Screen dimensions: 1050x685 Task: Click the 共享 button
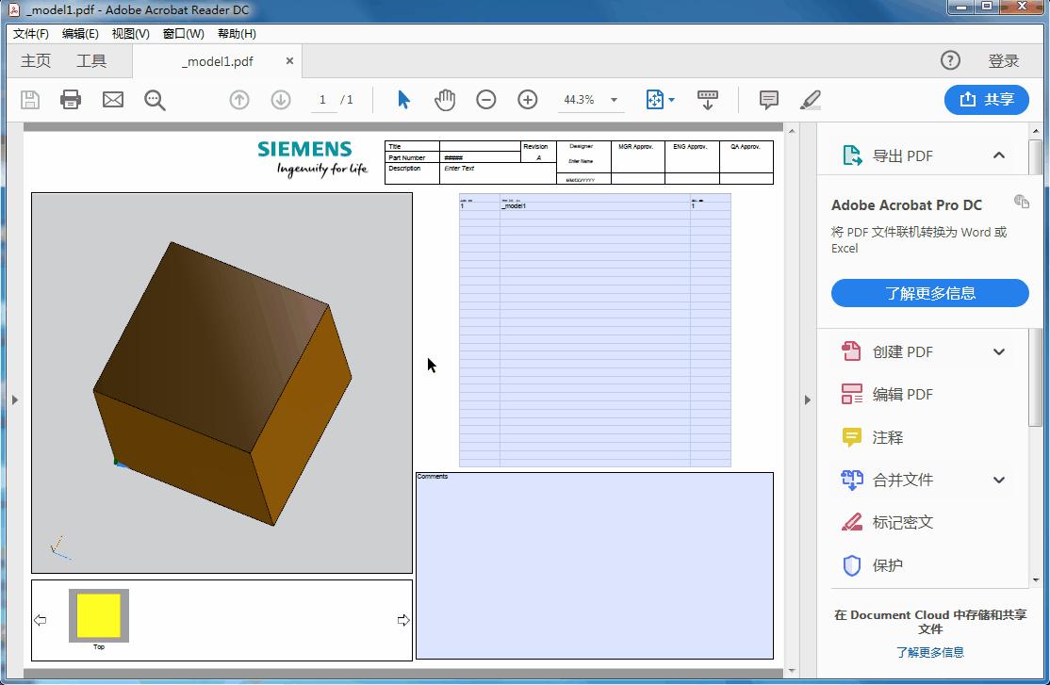[x=986, y=99]
